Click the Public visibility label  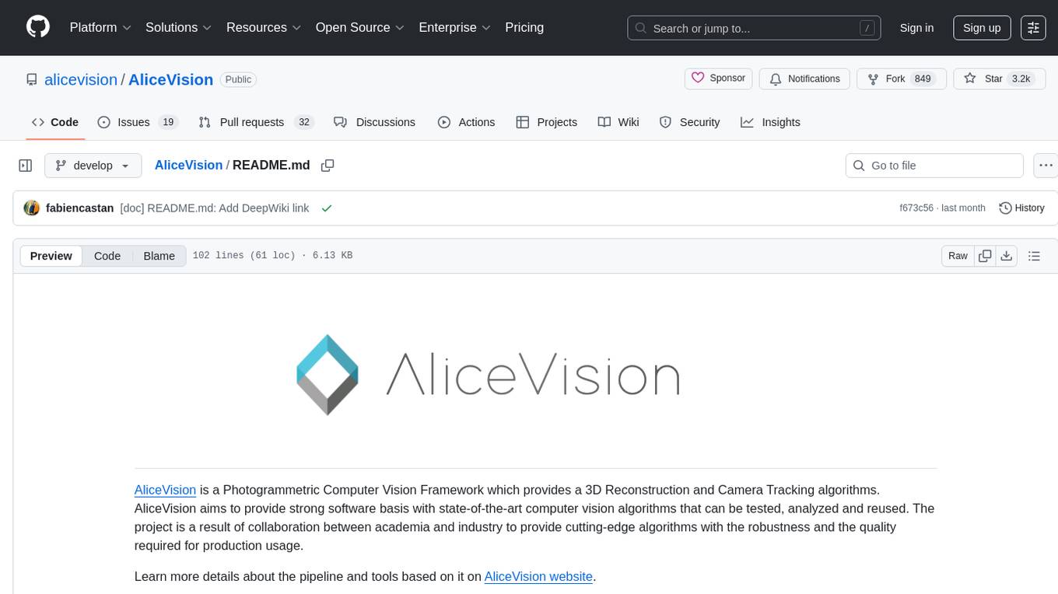click(x=238, y=79)
